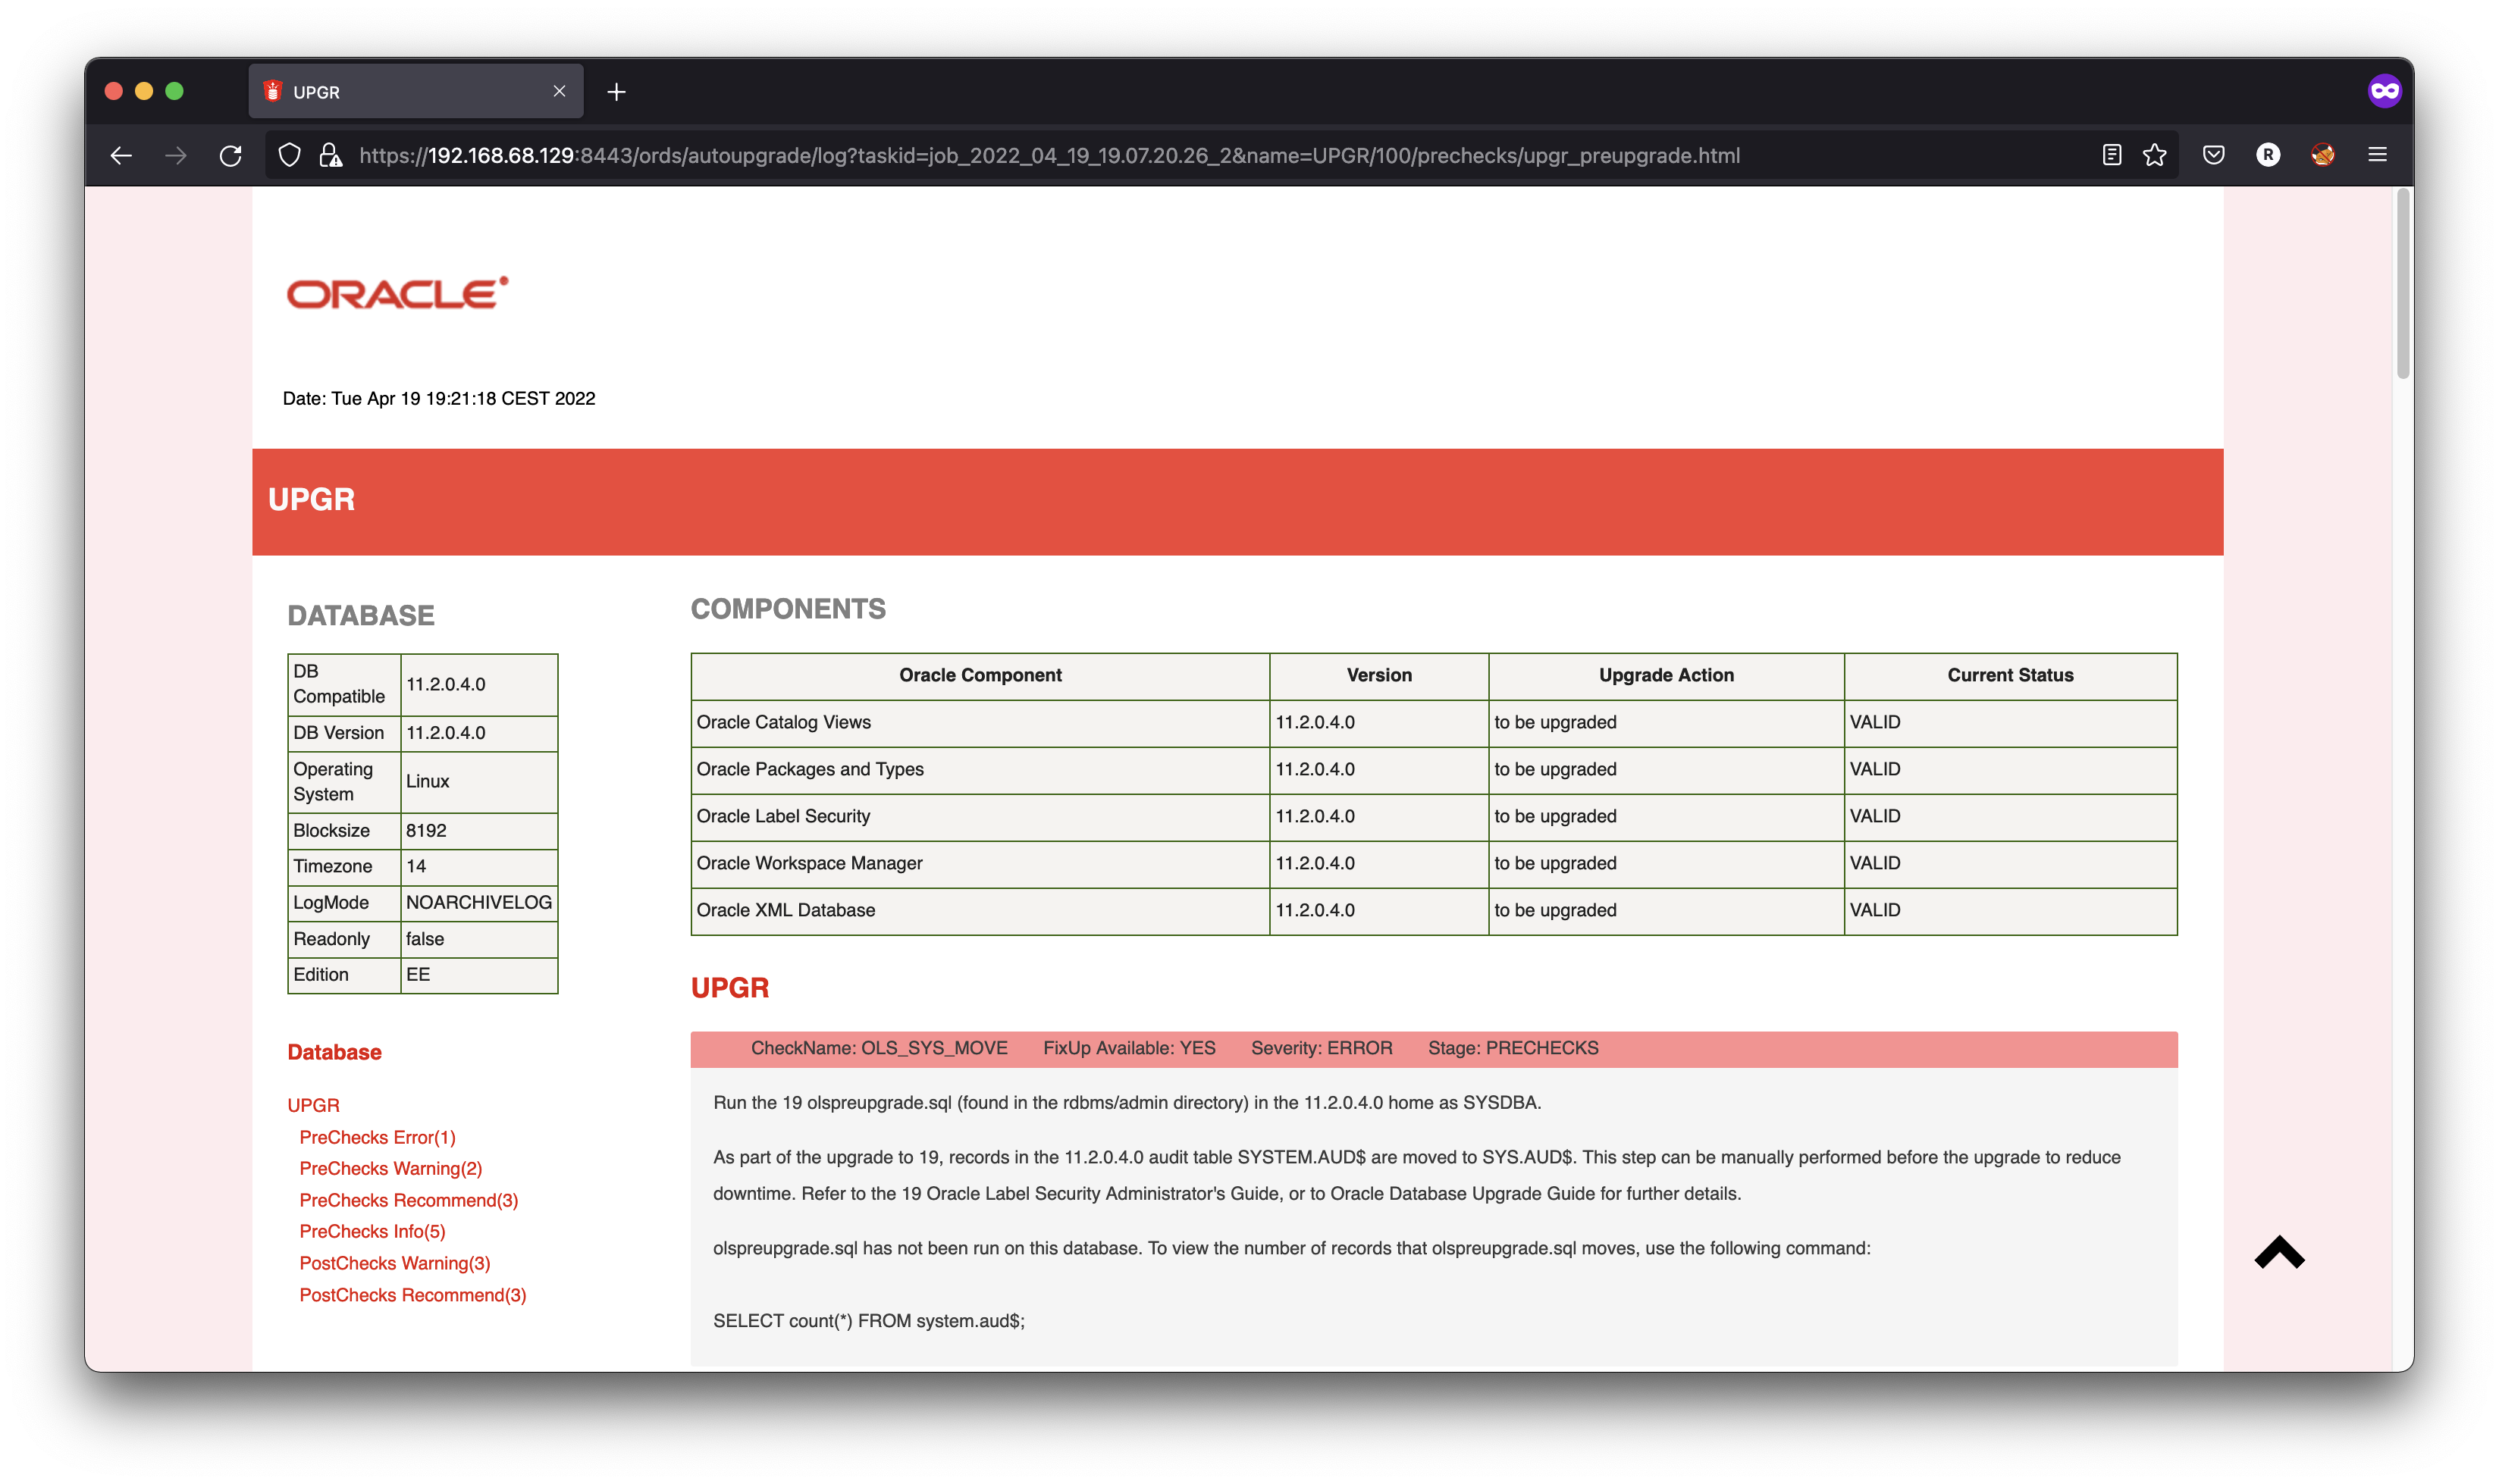2499x1484 pixels.
Task: Select the UPGR browser tab
Action: click(415, 92)
